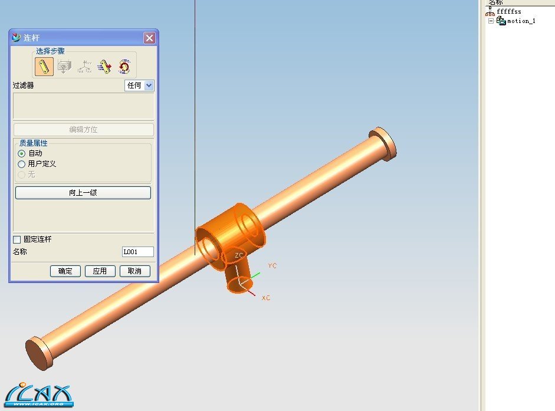Click the YC axis label
Viewport: 555px width, 411px height.
(272, 265)
